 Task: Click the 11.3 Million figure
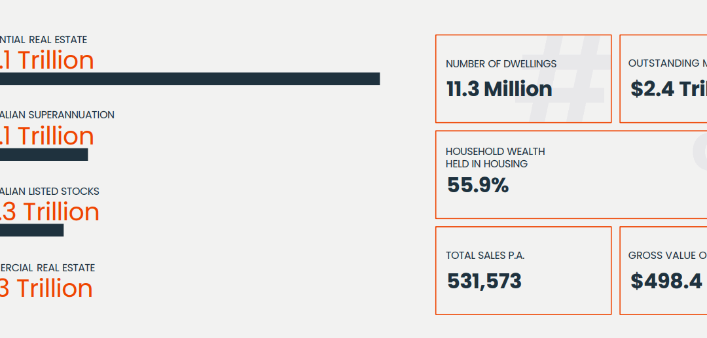click(499, 89)
